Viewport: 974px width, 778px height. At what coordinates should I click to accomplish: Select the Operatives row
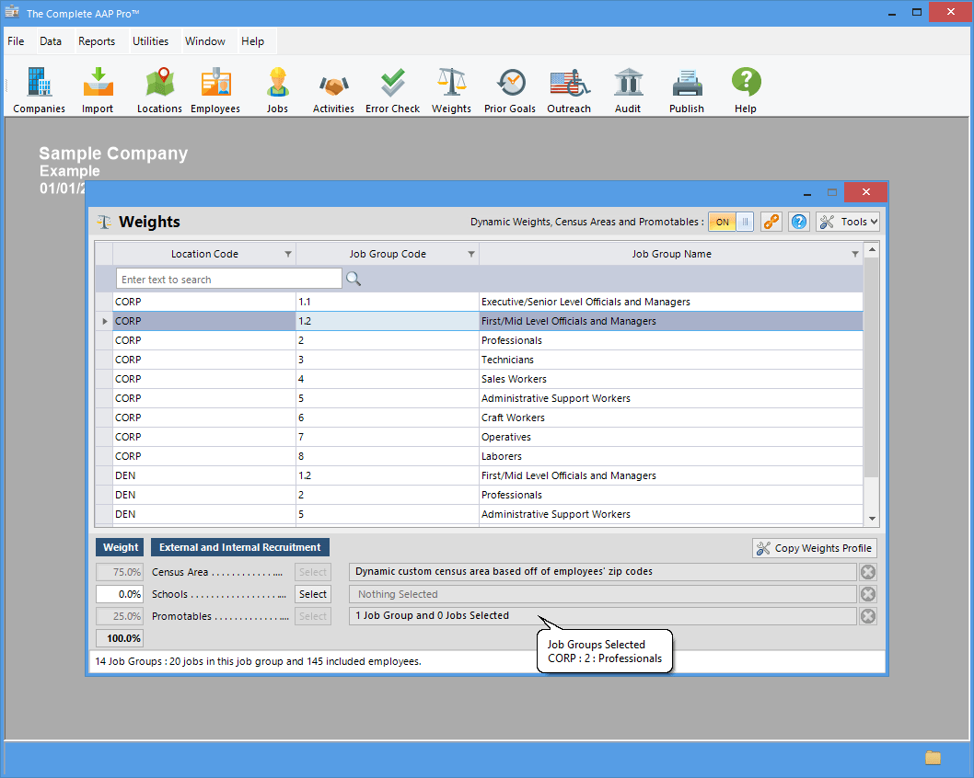point(479,437)
